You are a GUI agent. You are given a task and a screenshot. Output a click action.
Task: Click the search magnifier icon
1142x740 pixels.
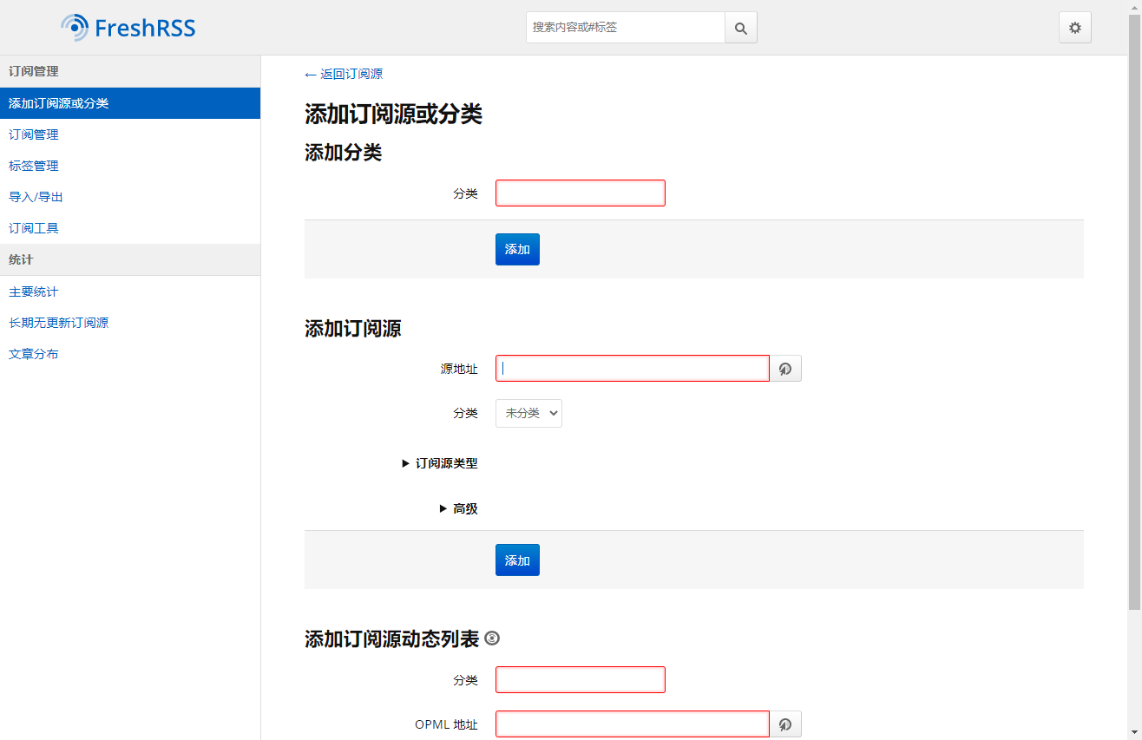click(741, 28)
